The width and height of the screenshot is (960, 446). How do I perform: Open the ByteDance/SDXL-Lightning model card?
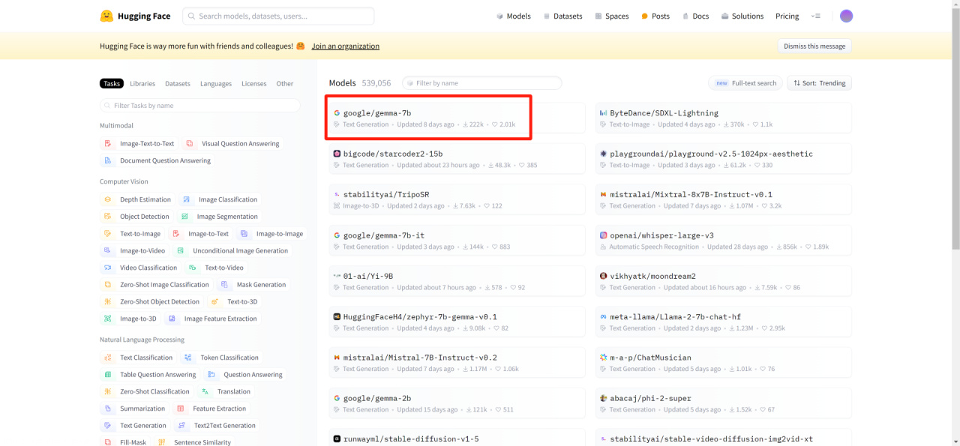pyautogui.click(x=724, y=118)
